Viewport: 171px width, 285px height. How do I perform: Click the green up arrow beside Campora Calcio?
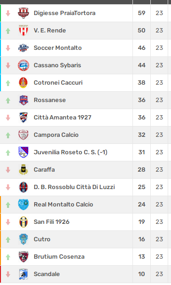point(8,135)
